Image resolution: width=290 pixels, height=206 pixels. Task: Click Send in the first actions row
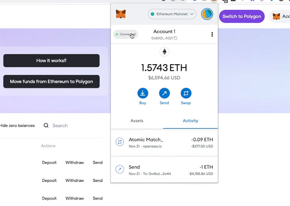coord(98,163)
